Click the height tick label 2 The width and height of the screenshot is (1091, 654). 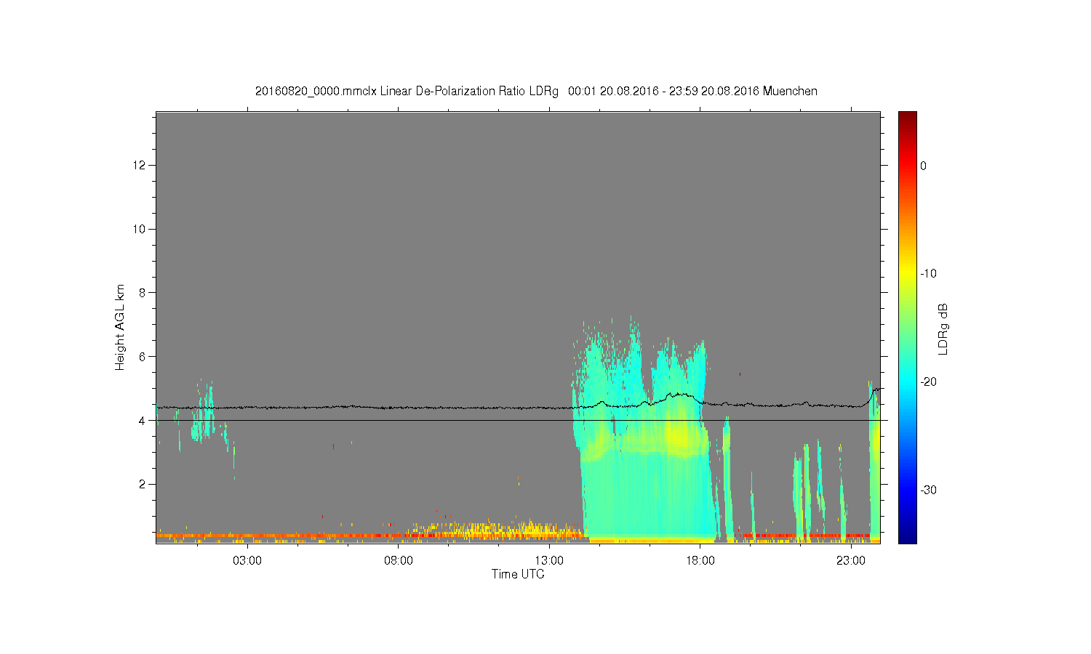tap(144, 484)
